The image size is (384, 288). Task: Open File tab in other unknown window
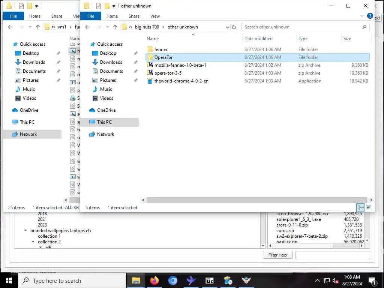click(x=91, y=16)
